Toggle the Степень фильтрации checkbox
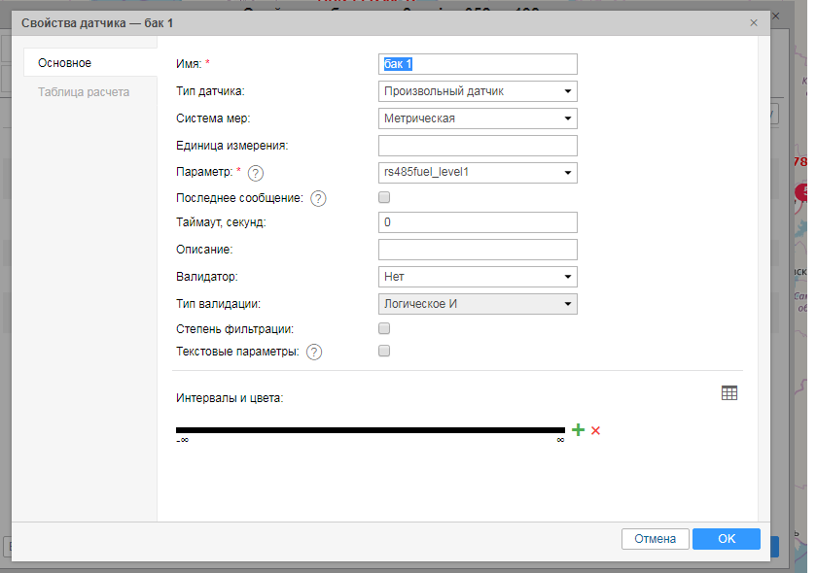The height and width of the screenshot is (573, 817). (384, 329)
